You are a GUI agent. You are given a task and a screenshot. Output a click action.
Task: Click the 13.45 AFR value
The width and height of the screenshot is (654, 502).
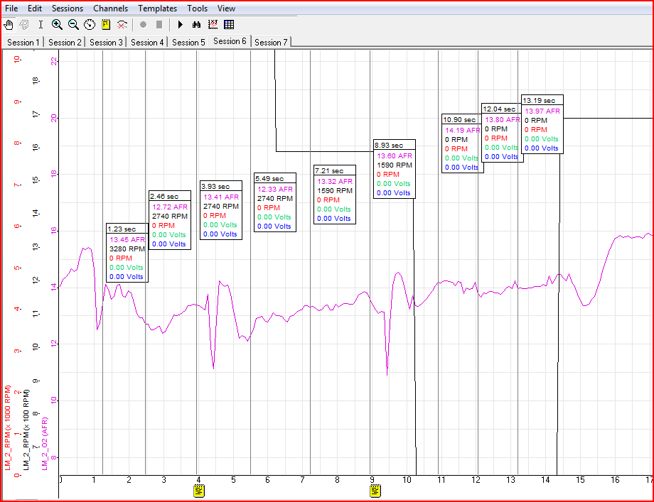[x=127, y=239]
